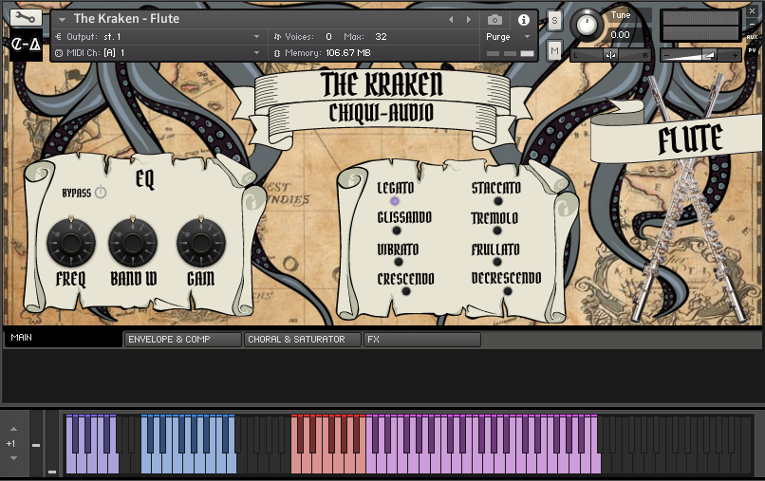
Task: Click the EQ FREQ knob
Action: pyautogui.click(x=71, y=243)
